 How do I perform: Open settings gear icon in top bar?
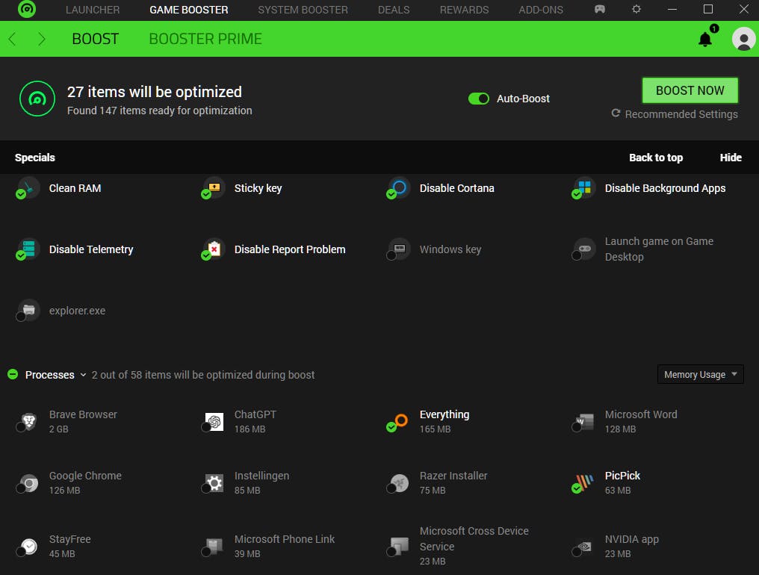tap(636, 10)
